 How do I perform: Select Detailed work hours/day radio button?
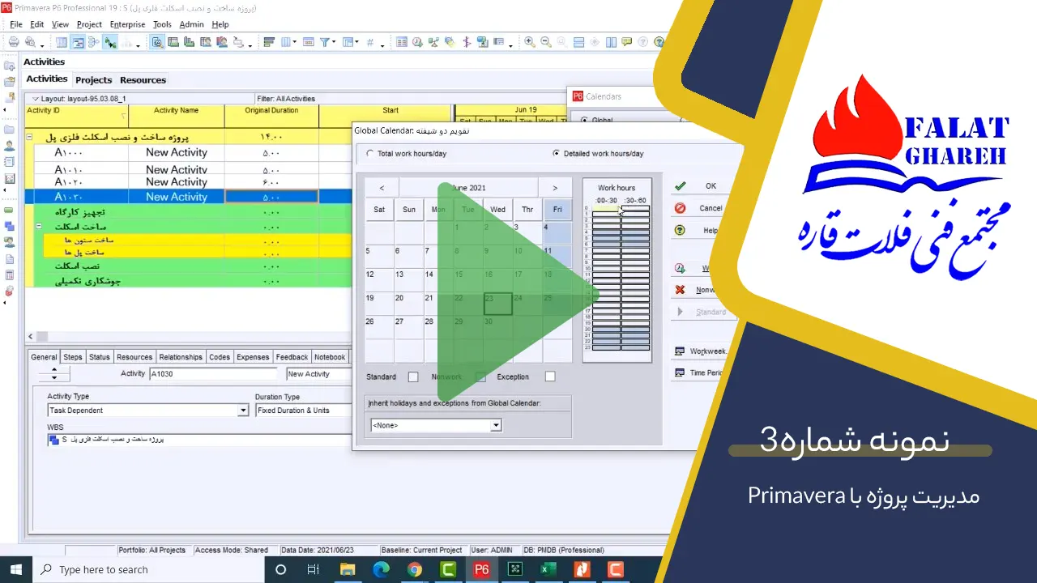click(x=556, y=153)
